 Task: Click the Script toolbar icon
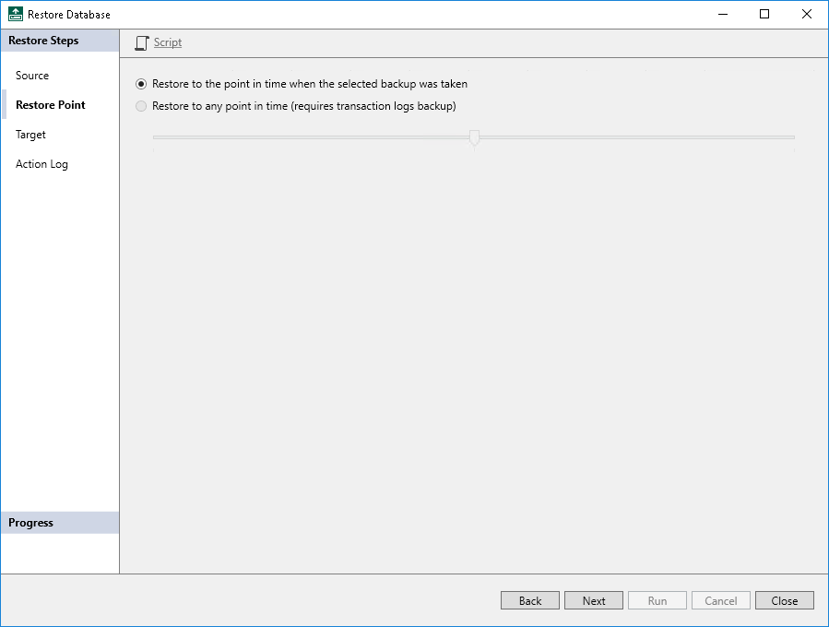[142, 42]
